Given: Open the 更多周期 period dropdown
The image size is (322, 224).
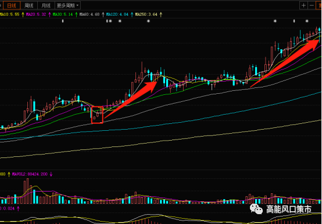Looking at the screenshot, I should (68, 6).
